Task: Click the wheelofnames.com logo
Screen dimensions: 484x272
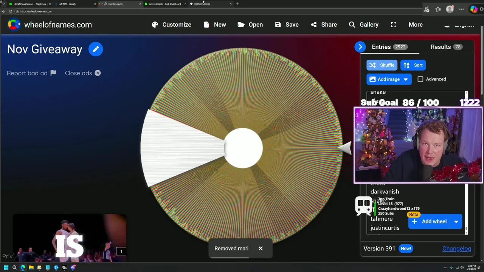Action: click(50, 25)
